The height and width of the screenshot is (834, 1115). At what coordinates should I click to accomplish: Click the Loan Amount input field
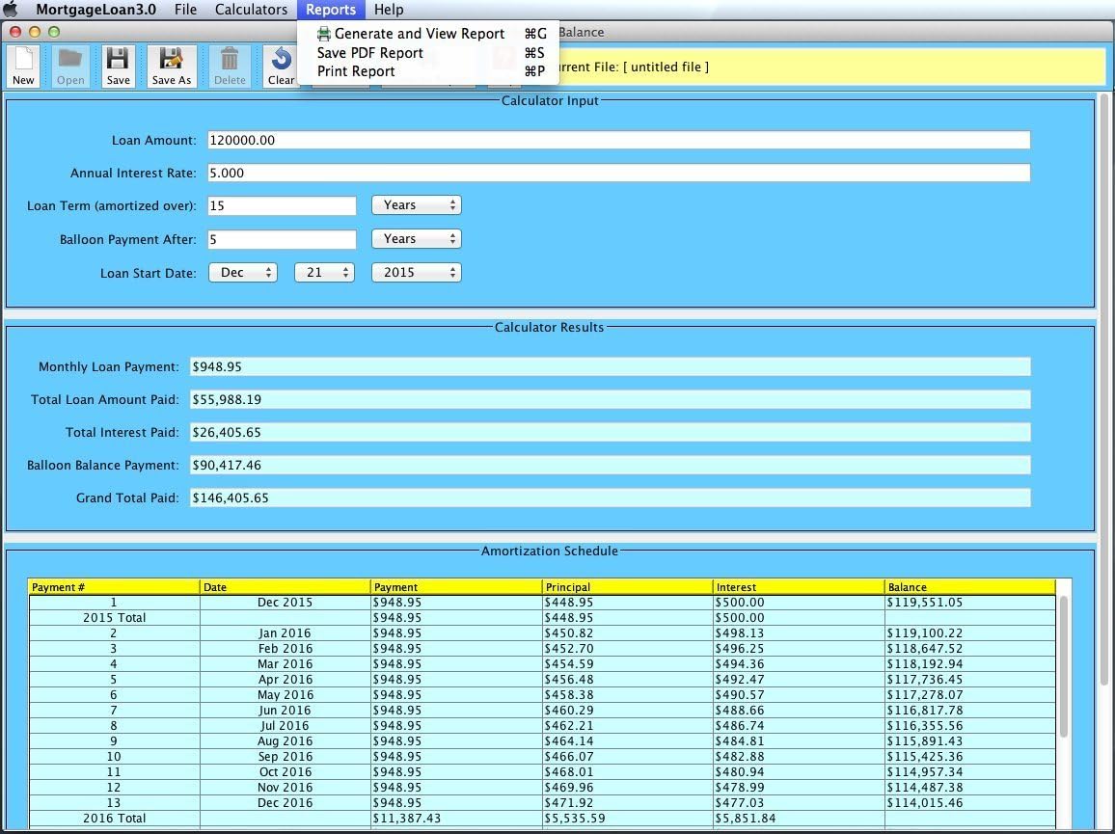pyautogui.click(x=617, y=140)
